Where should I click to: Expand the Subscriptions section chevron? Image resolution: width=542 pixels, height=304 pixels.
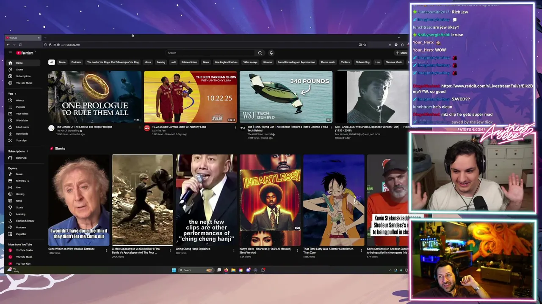(x=28, y=151)
